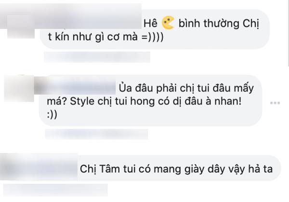Click blurred action row under first comment
Screen dimensions: 289x202
[x=97, y=57]
